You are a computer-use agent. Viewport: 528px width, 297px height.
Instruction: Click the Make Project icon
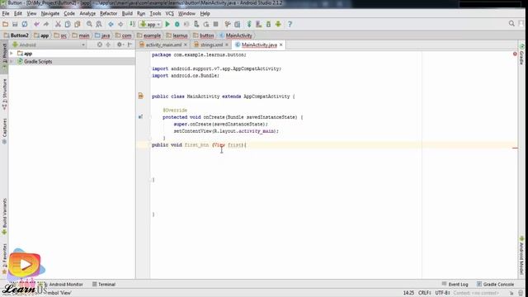click(132, 24)
